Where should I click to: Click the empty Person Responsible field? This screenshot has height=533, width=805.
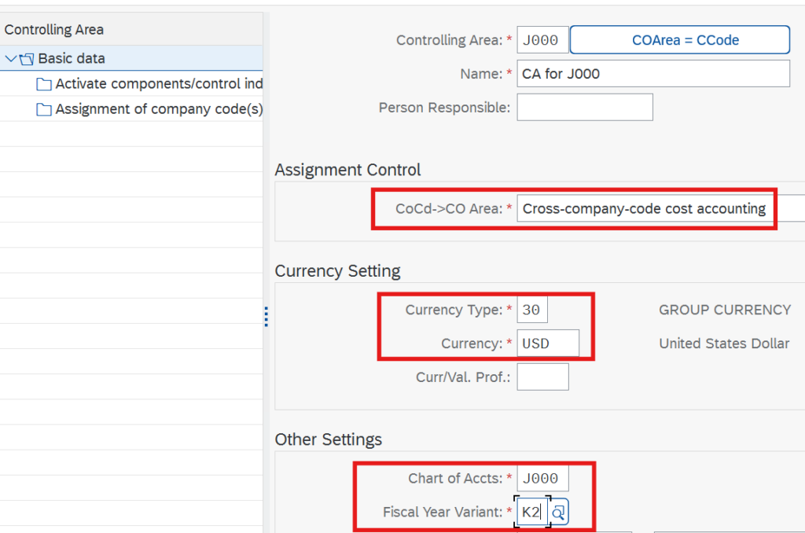[584, 107]
